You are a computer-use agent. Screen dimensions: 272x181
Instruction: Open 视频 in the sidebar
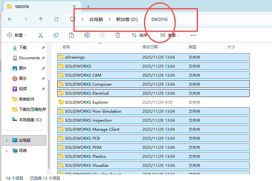(23, 89)
